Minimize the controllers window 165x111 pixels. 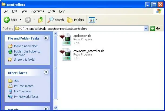pyautogui.click(x=148, y=4)
